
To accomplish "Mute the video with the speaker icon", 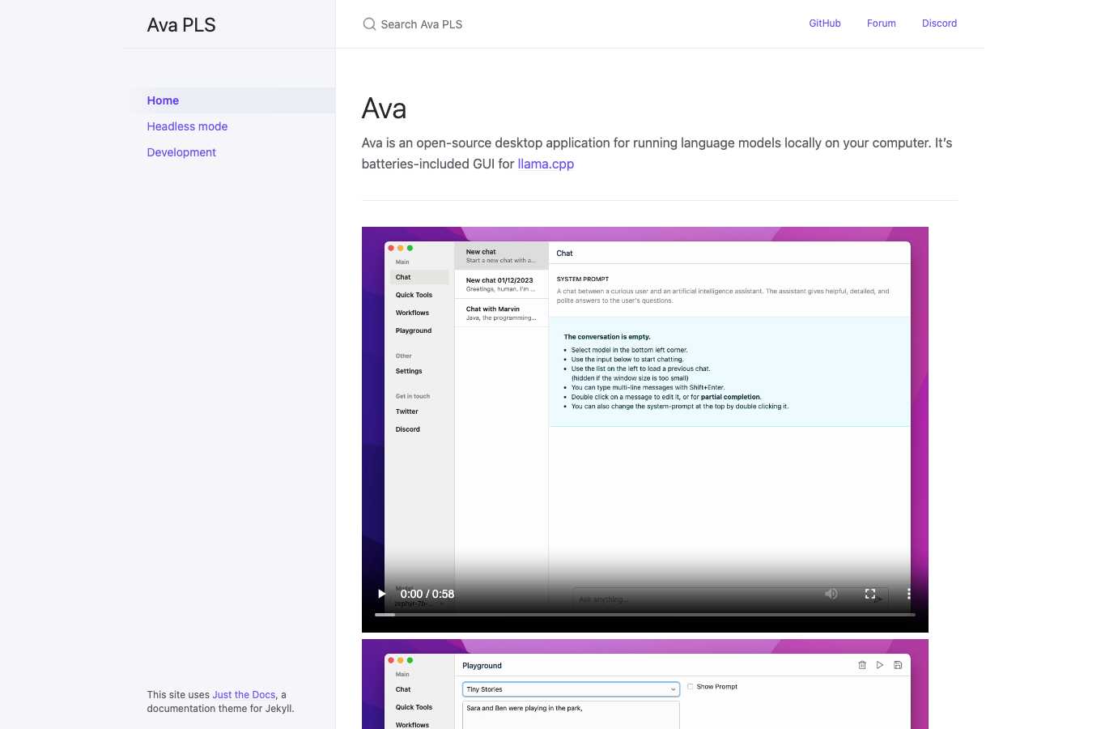I will tap(831, 594).
